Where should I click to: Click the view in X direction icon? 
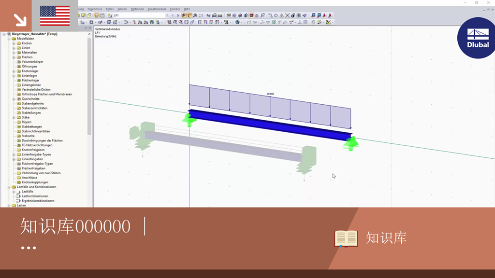point(200,22)
